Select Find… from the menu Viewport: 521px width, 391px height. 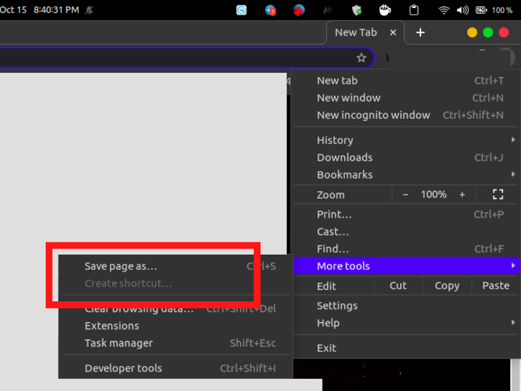(406, 248)
